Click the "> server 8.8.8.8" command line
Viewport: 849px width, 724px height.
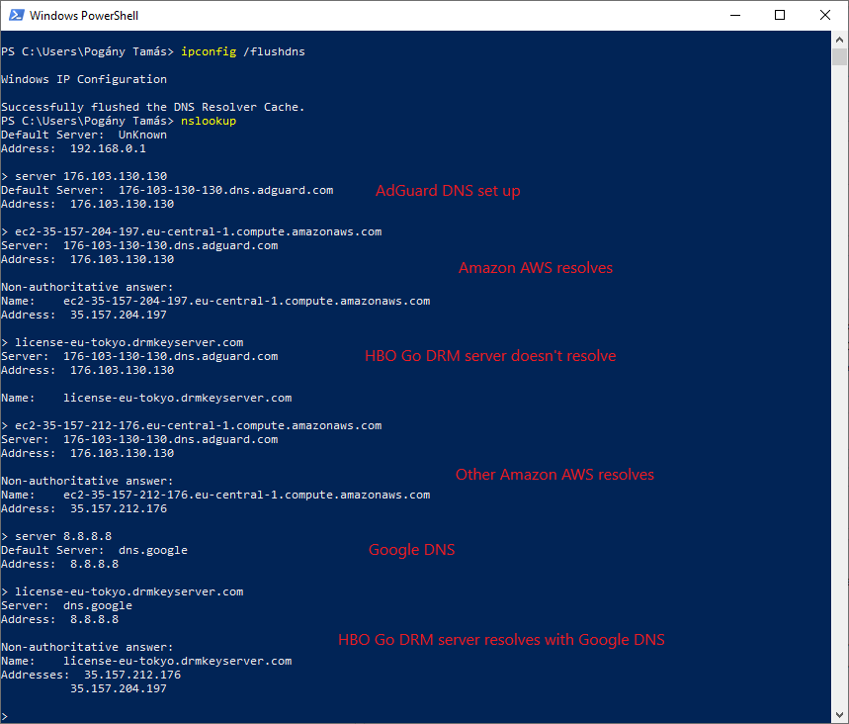click(56, 536)
